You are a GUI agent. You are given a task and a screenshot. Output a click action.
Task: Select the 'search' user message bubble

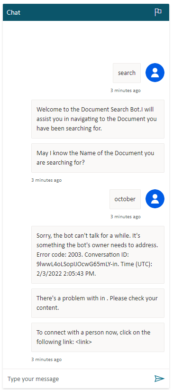coord(127,73)
